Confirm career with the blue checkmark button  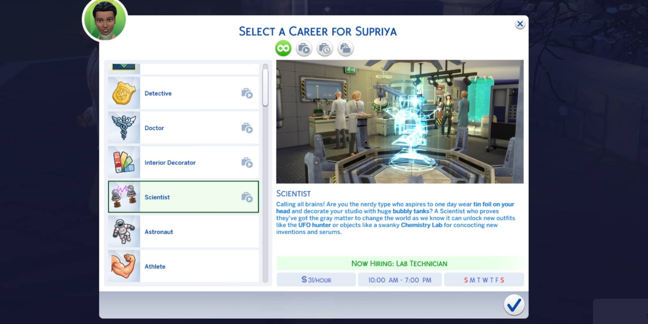tap(514, 305)
